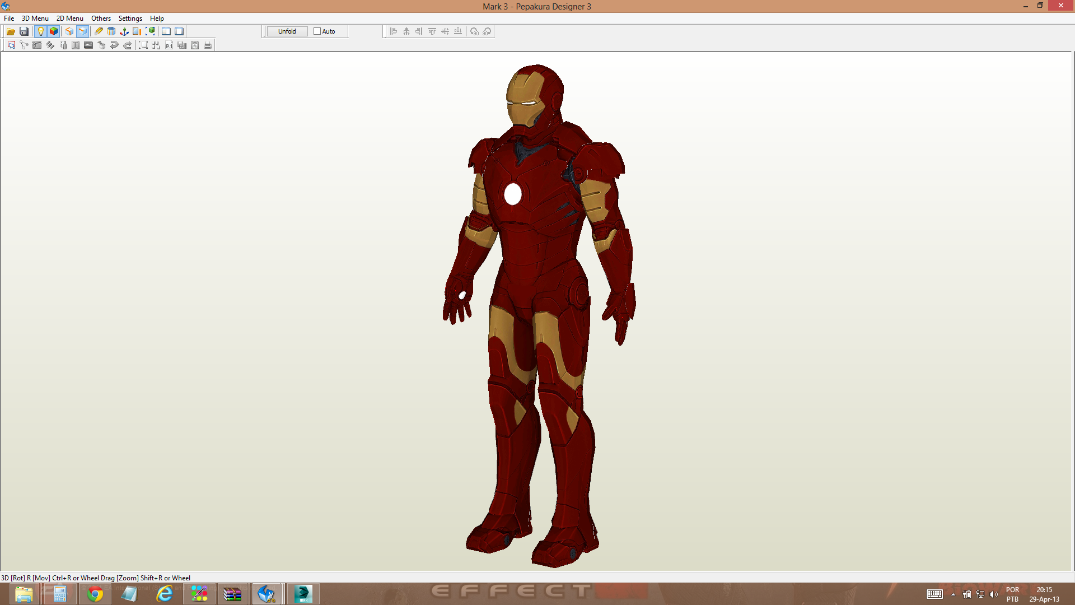The width and height of the screenshot is (1075, 605).
Task: Toggle the light bulb lighting icon
Action: click(x=40, y=31)
